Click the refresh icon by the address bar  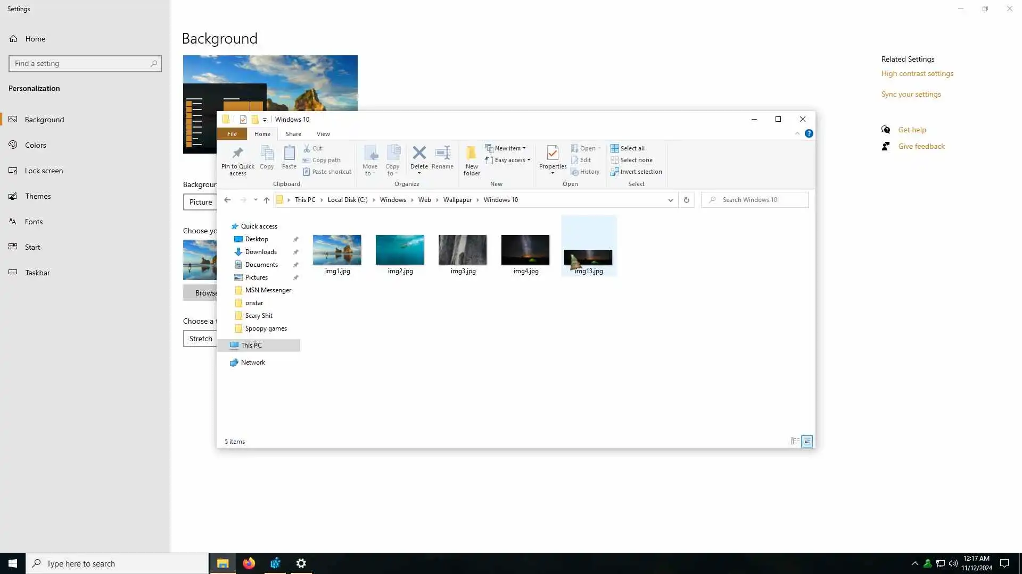pos(686,200)
